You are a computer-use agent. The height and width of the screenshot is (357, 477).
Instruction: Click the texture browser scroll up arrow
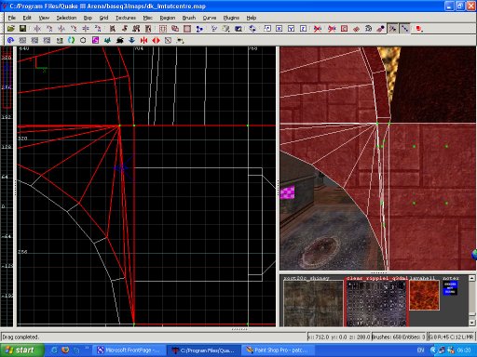tap(471, 278)
